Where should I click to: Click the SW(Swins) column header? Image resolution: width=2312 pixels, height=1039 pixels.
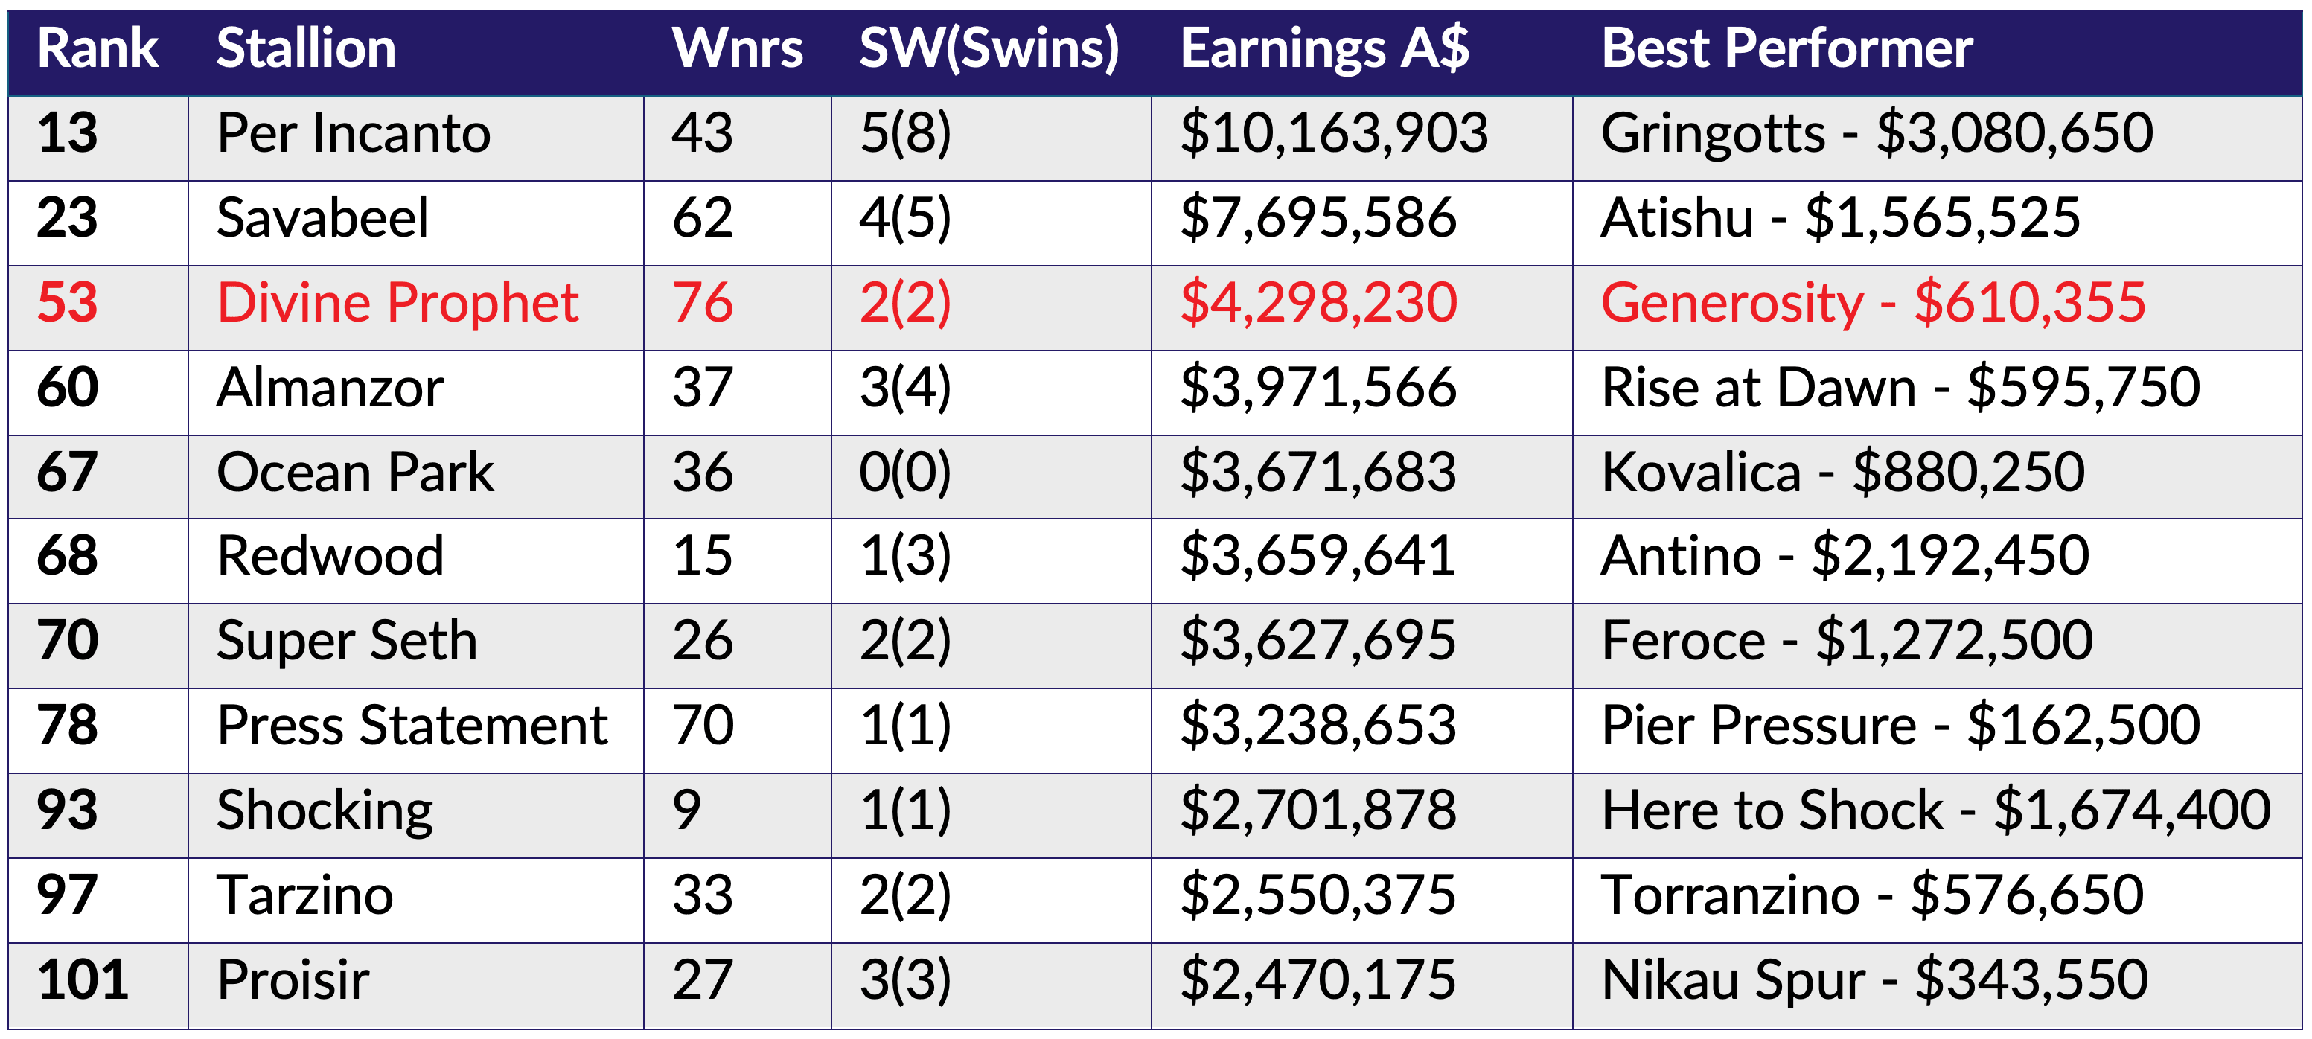(989, 48)
